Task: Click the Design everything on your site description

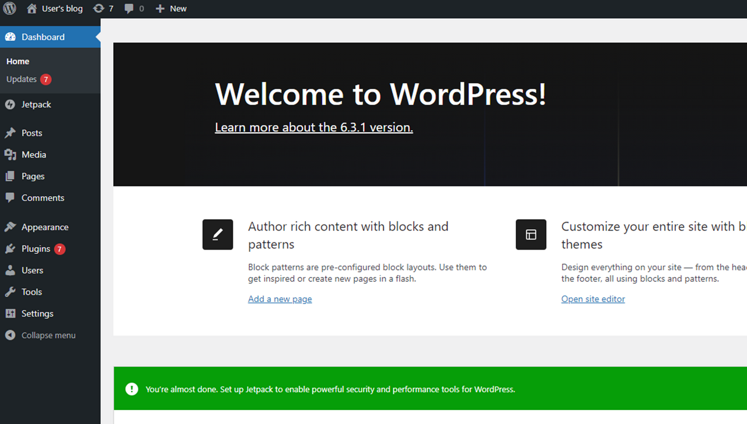Action: point(654,273)
